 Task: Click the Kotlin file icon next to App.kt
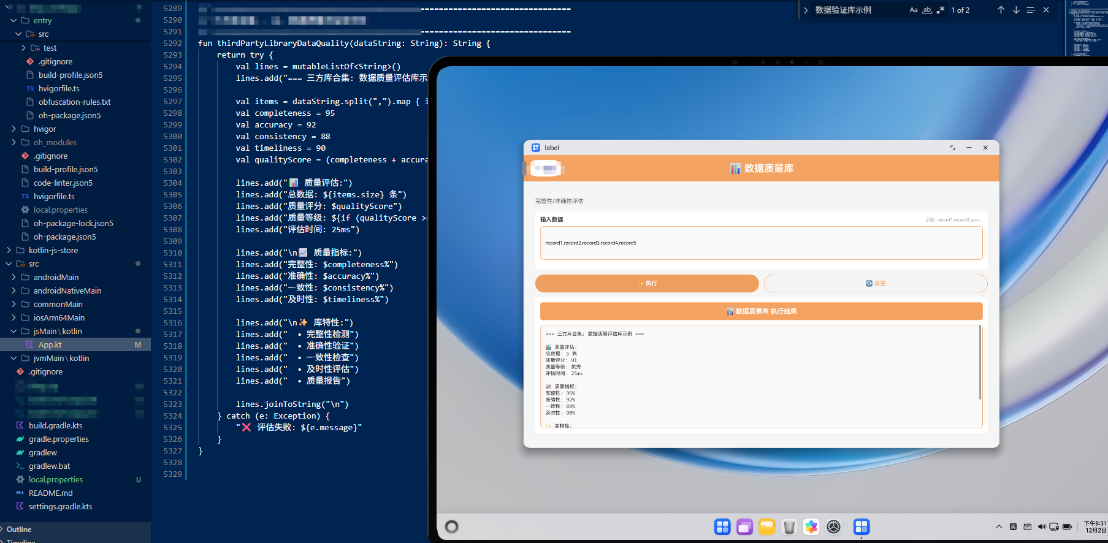[x=30, y=344]
